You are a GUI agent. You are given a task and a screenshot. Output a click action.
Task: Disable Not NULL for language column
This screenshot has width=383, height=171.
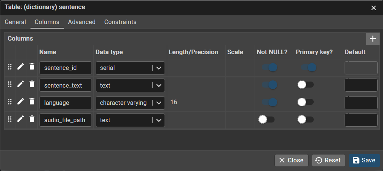click(x=270, y=102)
